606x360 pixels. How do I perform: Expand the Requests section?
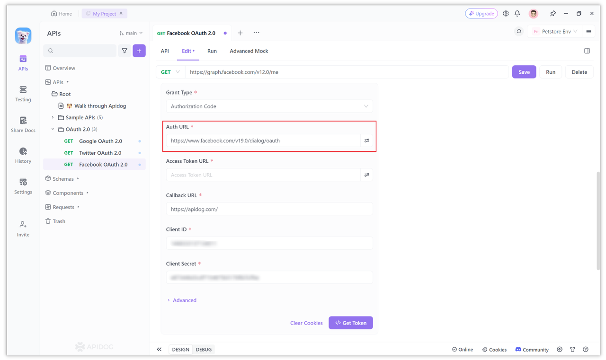coord(79,207)
